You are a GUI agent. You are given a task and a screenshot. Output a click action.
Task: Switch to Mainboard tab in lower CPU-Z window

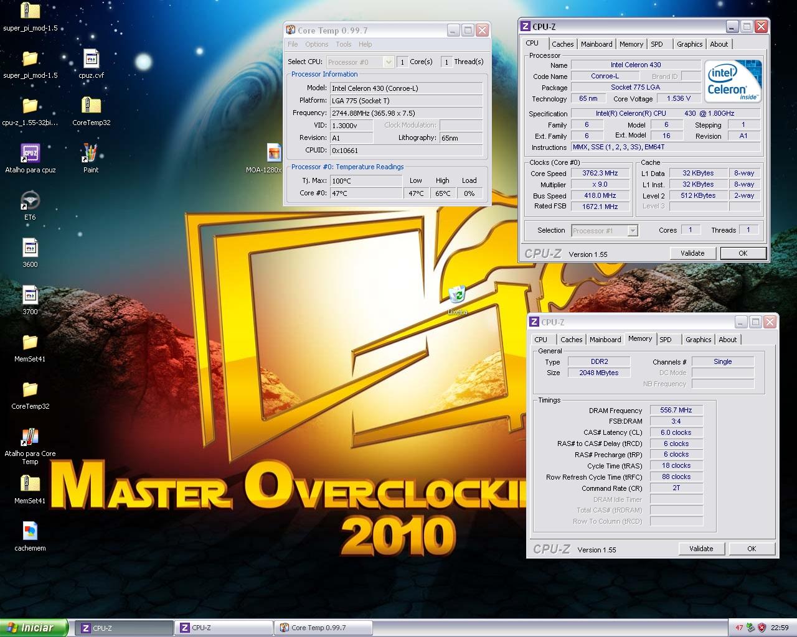pos(605,340)
